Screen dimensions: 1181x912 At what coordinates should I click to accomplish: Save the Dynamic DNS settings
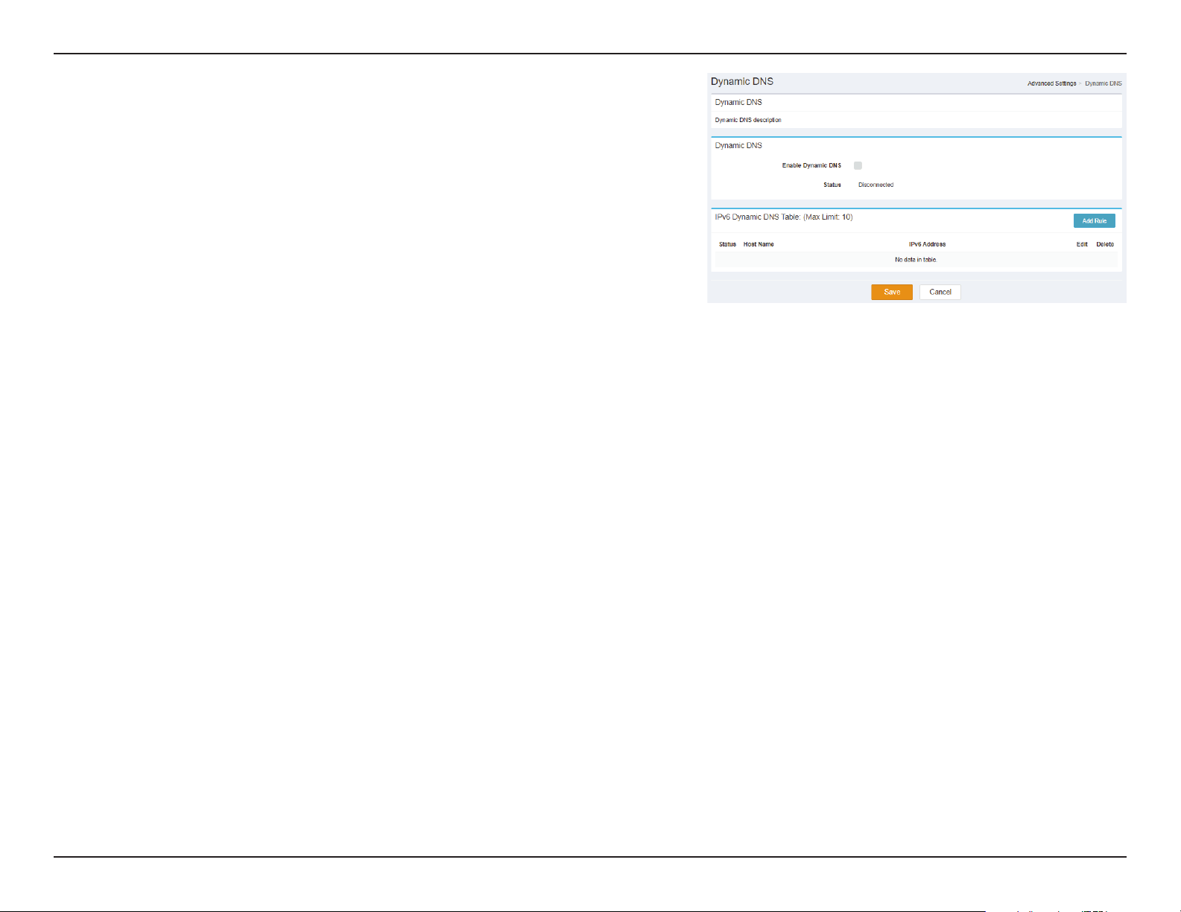click(892, 292)
